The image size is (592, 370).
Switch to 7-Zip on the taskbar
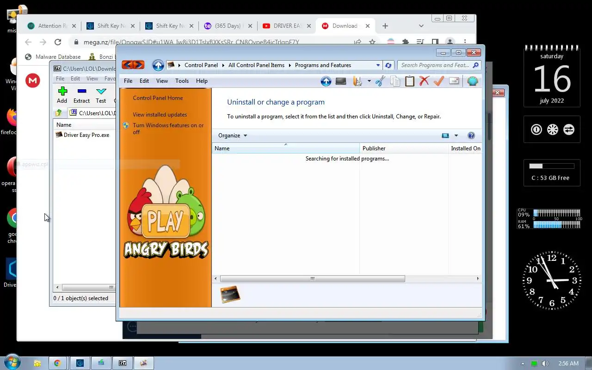point(123,363)
